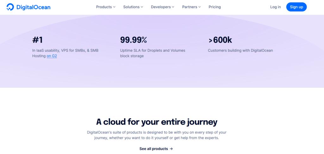Expand the chevron beside Solutions
Image resolution: width=324 pixels, height=154 pixels.
point(142,7)
